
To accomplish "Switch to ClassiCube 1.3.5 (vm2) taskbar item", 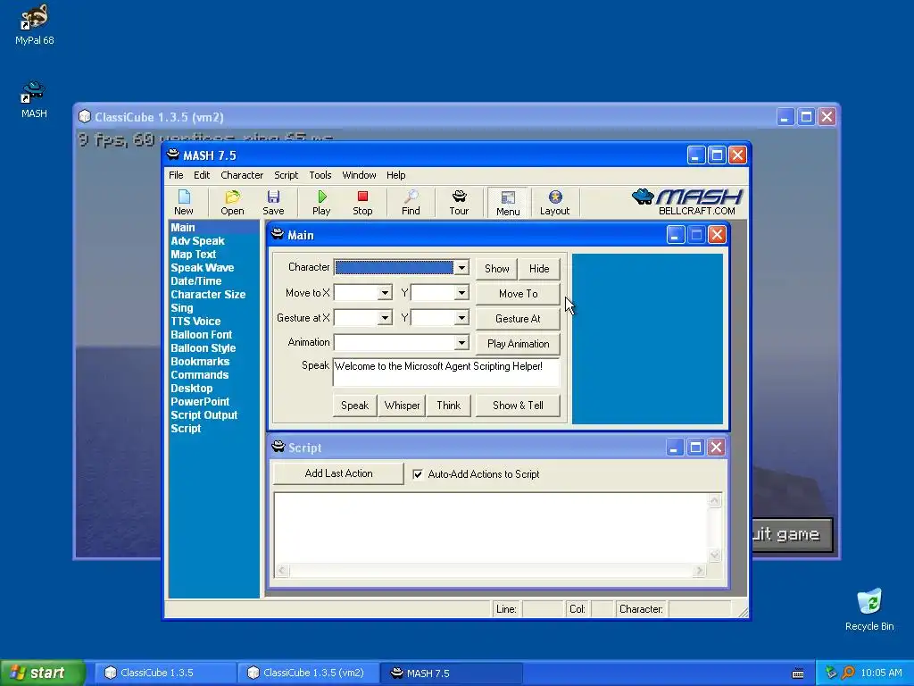I will [x=308, y=673].
